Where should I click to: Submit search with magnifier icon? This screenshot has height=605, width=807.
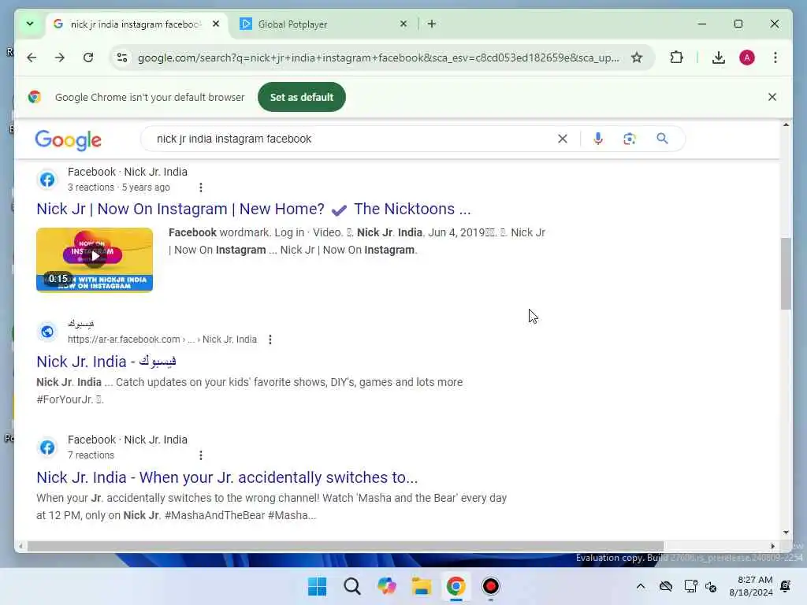(x=662, y=139)
